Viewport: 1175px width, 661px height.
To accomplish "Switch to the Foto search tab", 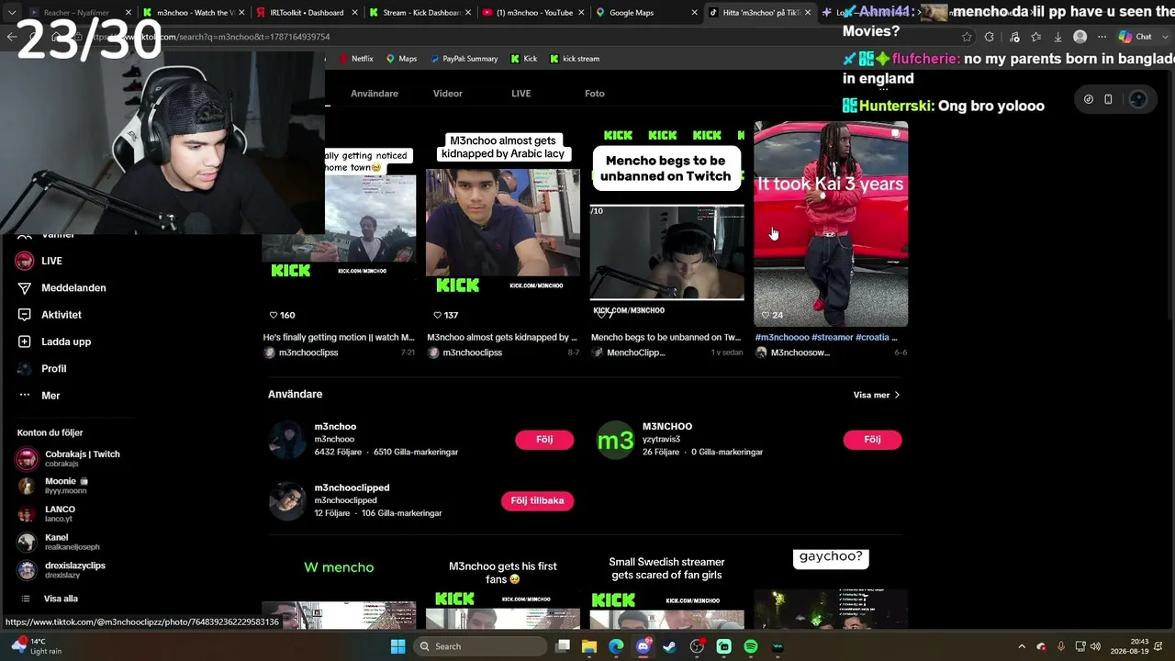I will (x=595, y=94).
